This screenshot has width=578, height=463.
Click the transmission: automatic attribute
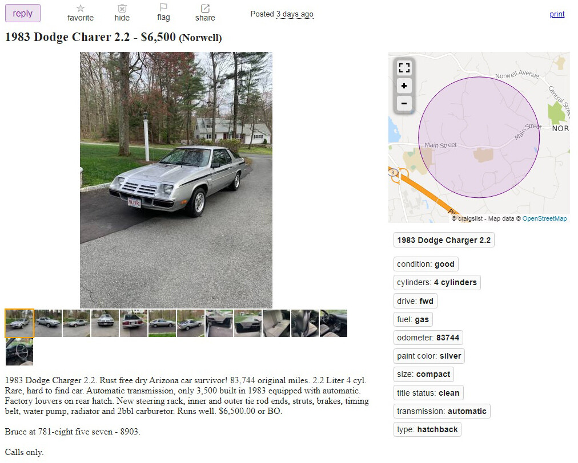[441, 411]
